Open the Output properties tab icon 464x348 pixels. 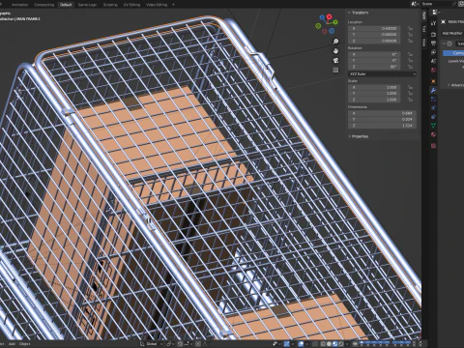click(433, 43)
